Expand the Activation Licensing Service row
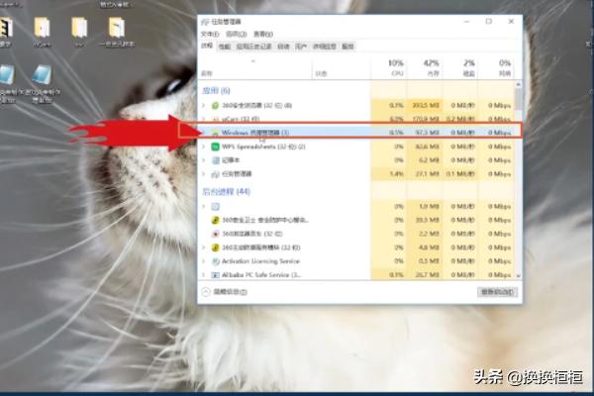 [x=204, y=261]
